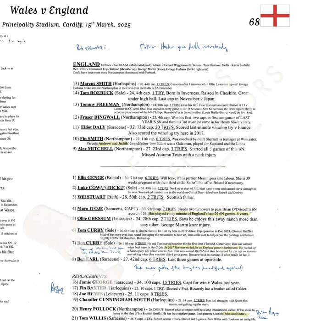This screenshot has width=321, height=321.
Task: Click the number 68 beside the flag
Action: click(x=254, y=22)
